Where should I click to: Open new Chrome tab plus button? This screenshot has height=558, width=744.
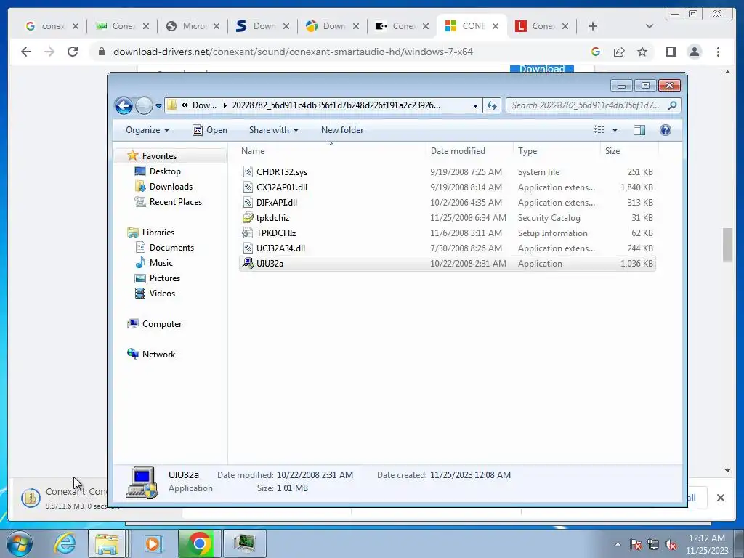(x=592, y=26)
